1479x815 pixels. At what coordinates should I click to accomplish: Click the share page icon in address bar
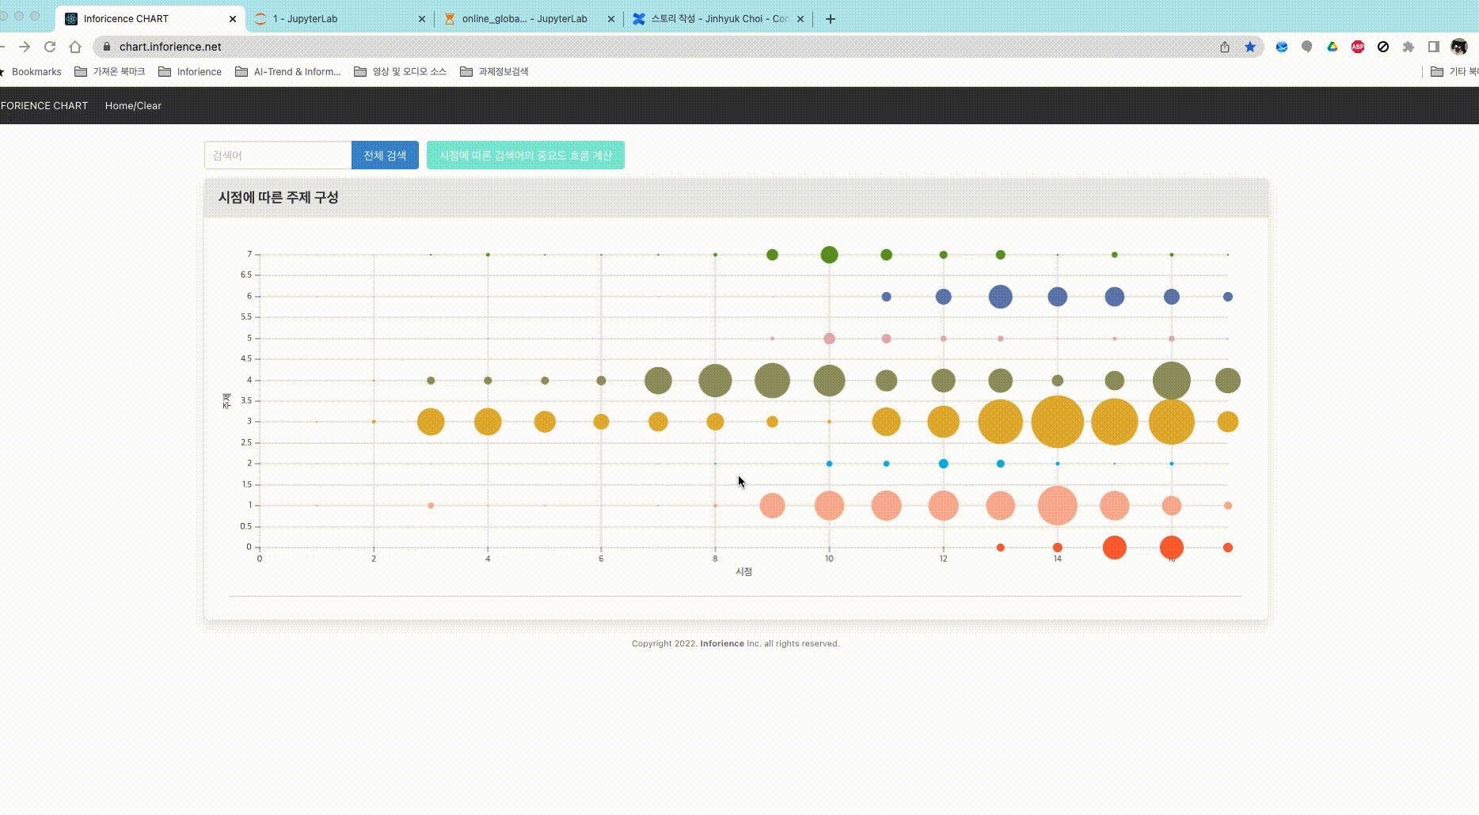(1225, 47)
